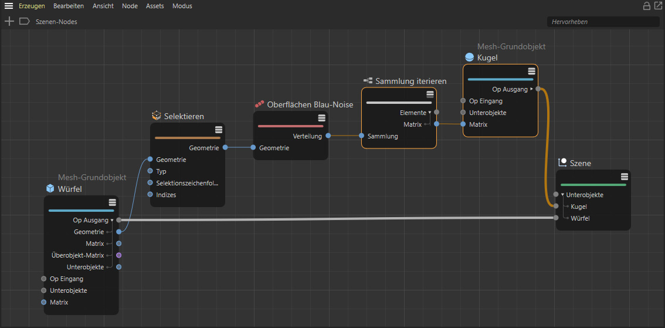Toggle the lock icon at top right
The width and height of the screenshot is (665, 328).
[647, 6]
